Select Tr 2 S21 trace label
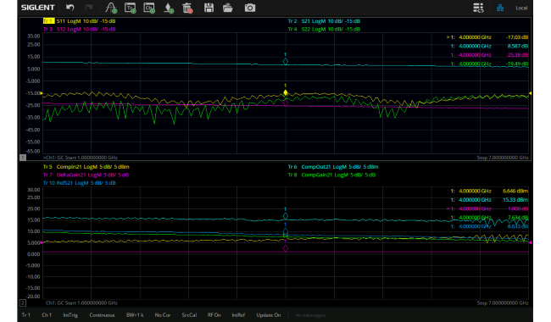The height and width of the screenshot is (322, 551). [x=324, y=21]
